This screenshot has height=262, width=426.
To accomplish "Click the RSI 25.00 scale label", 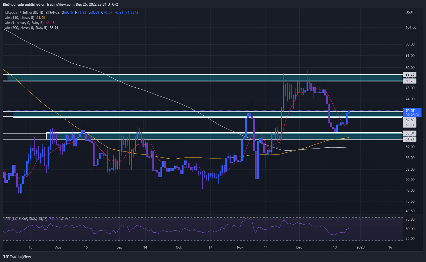I will pyautogui.click(x=410, y=239).
